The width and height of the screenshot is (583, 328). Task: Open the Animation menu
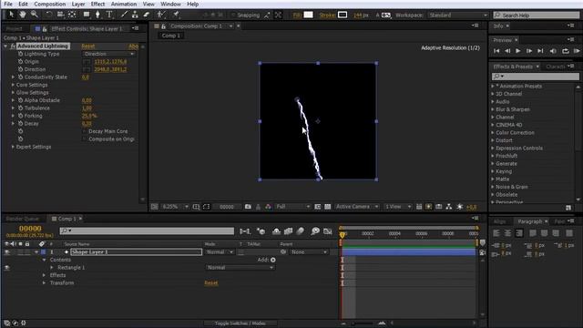124,4
